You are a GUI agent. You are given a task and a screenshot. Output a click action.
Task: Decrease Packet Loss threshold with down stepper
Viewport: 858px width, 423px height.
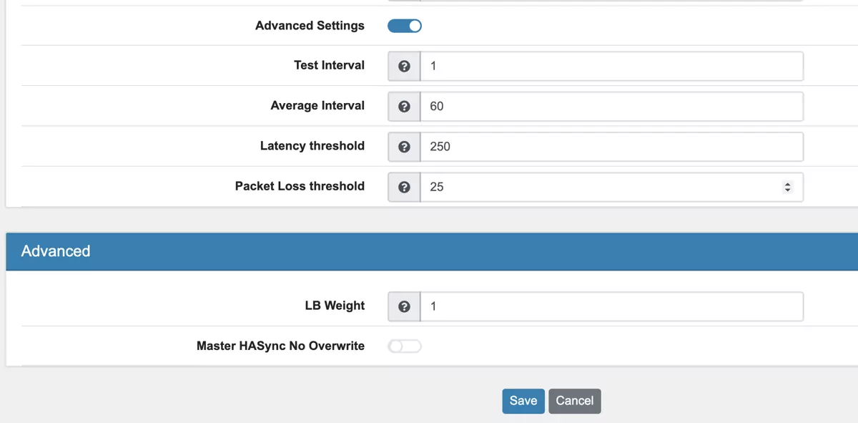pos(788,190)
